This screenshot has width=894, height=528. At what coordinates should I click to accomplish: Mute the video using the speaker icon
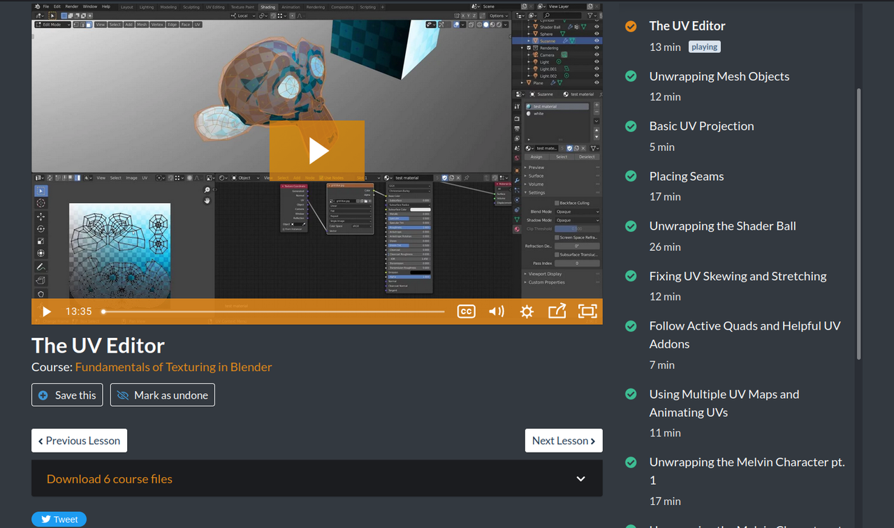click(496, 311)
